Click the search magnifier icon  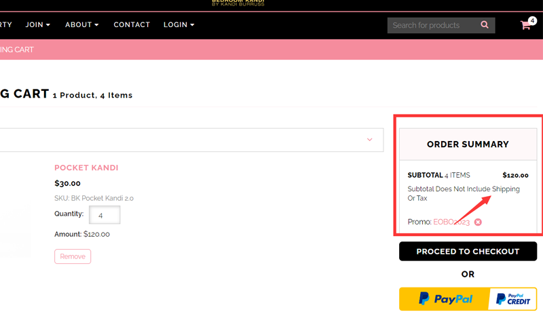click(x=485, y=25)
